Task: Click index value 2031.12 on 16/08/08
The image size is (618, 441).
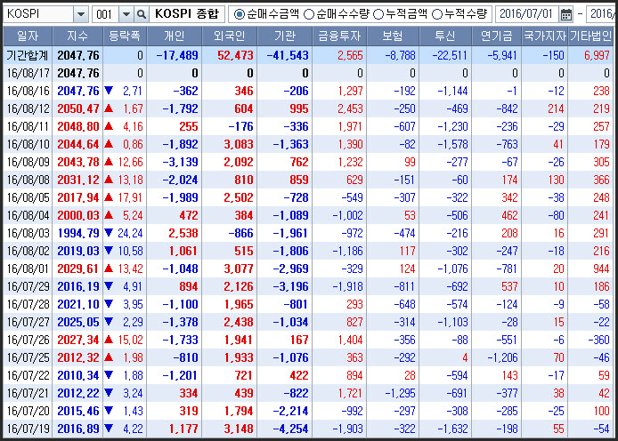Action: pyautogui.click(x=78, y=180)
